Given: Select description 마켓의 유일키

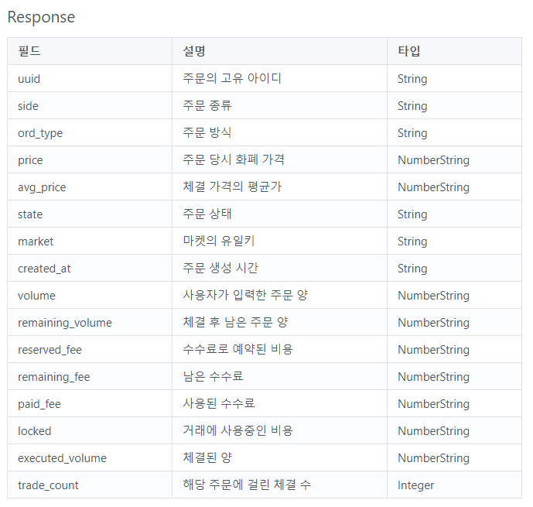Looking at the screenshot, I should 219,241.
